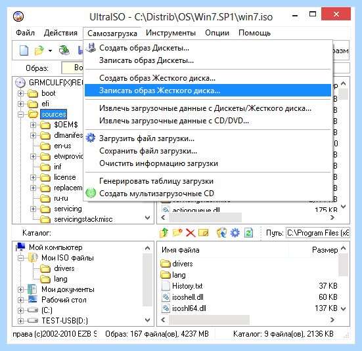Image resolution: width=362 pixels, height=351 pixels.
Task: Click the UltraISO disc icon in title bar
Action: coord(18,16)
